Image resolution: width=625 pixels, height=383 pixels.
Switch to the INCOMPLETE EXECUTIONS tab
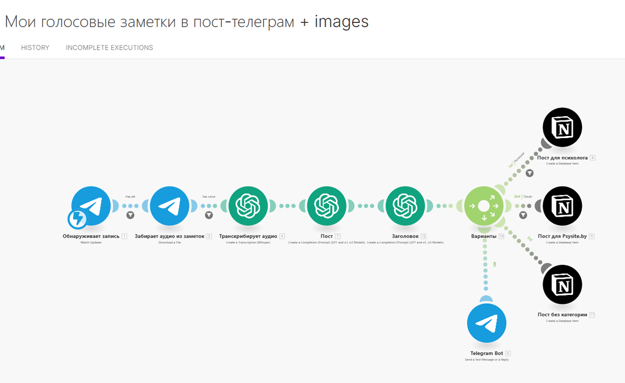tap(109, 47)
